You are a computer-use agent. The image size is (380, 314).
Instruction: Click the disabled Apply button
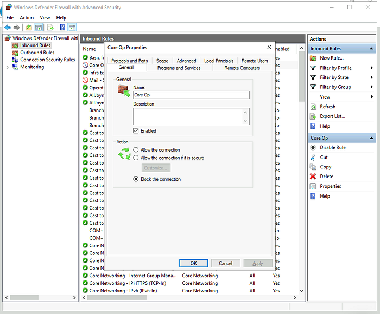click(258, 263)
